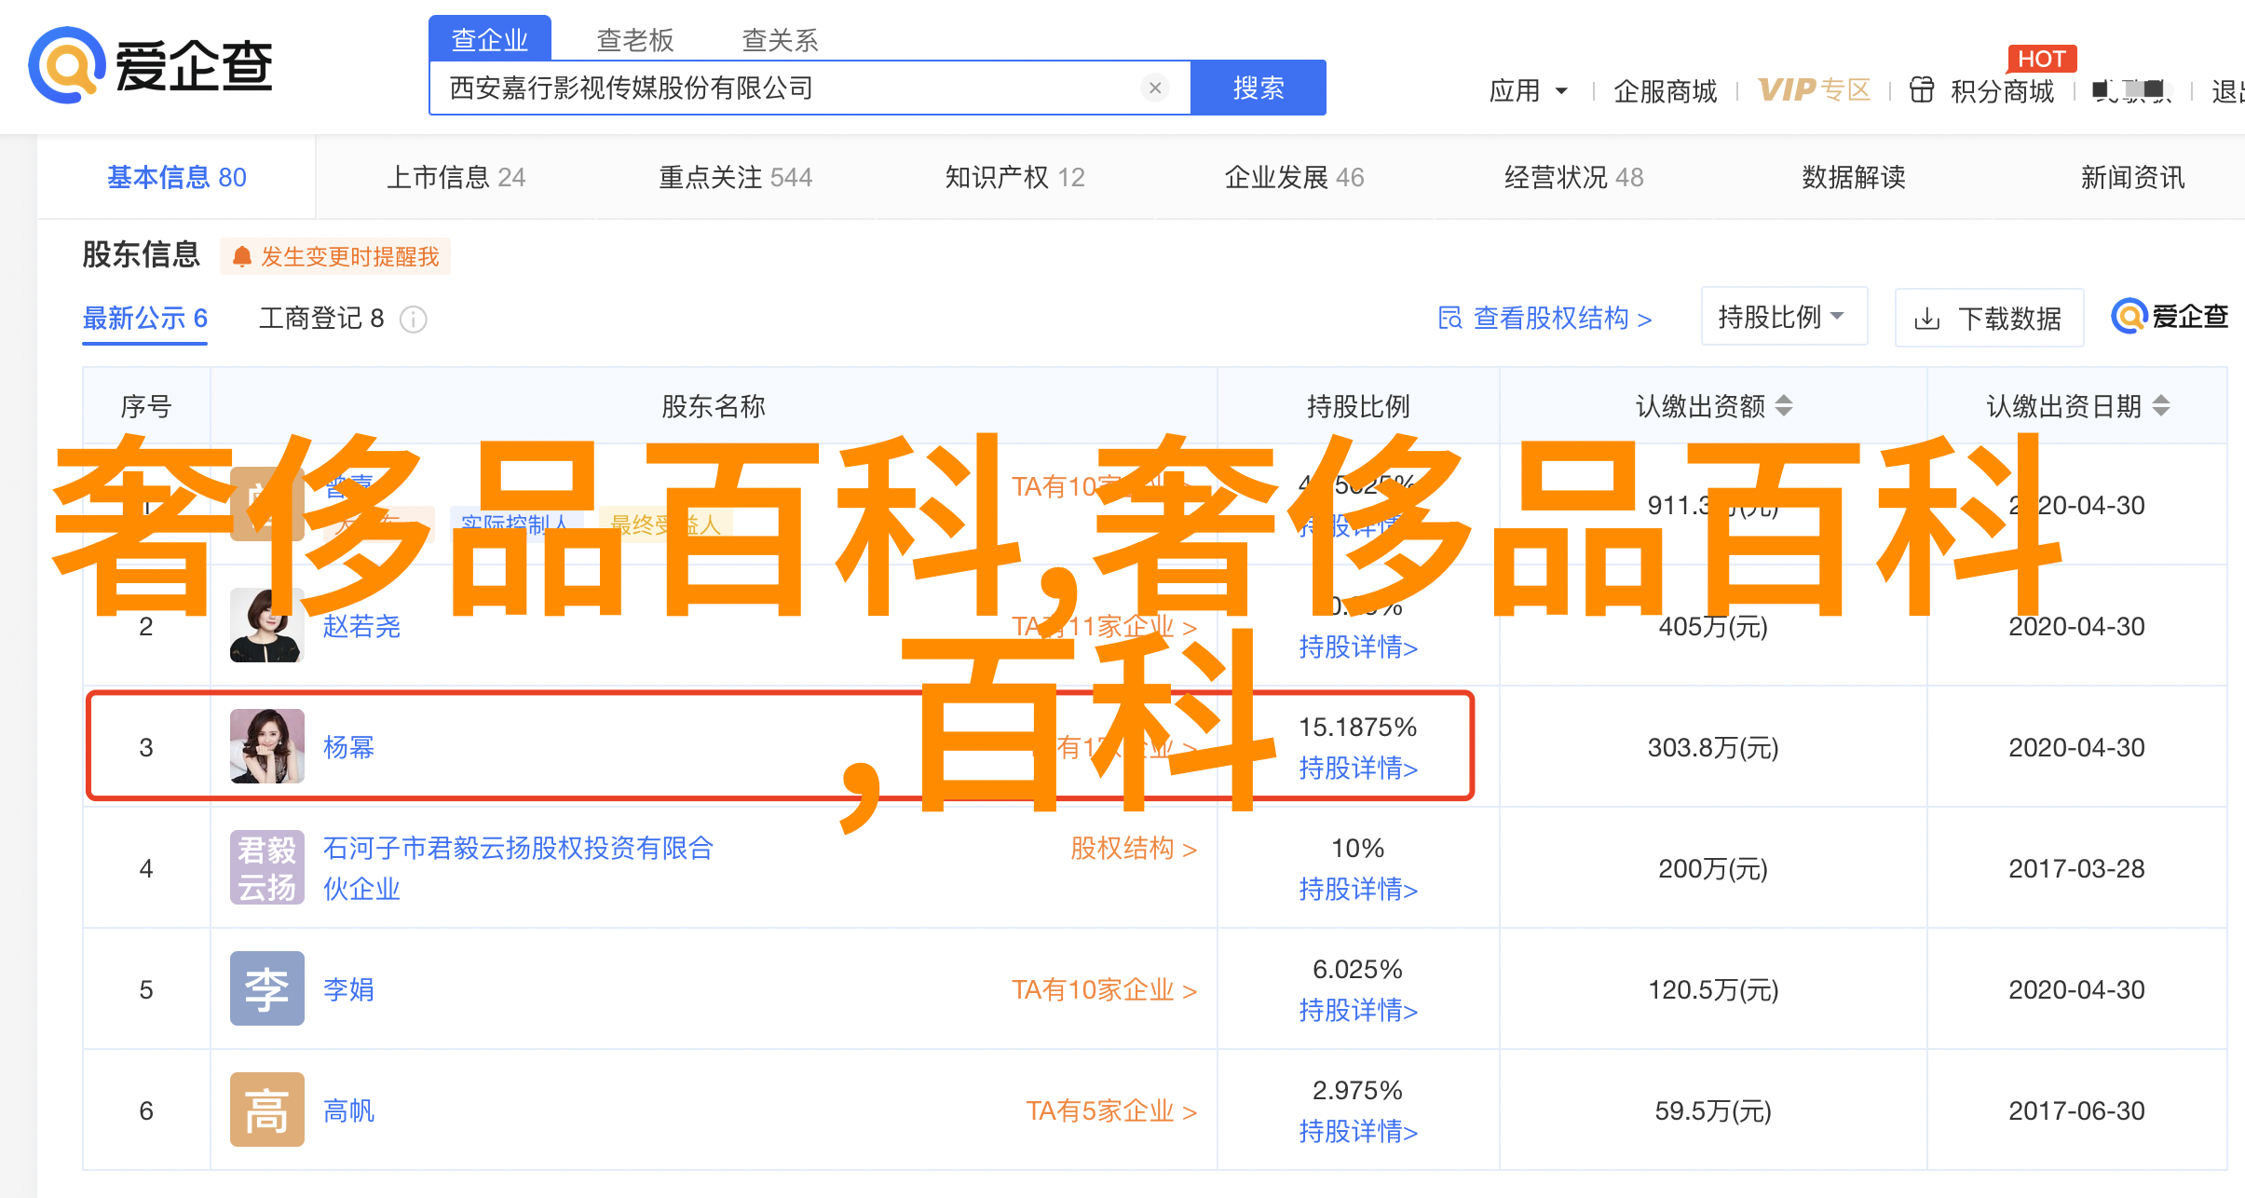This screenshot has height=1198, width=2245.
Task: Open 赵若尧's profile photo
Action: 267,625
